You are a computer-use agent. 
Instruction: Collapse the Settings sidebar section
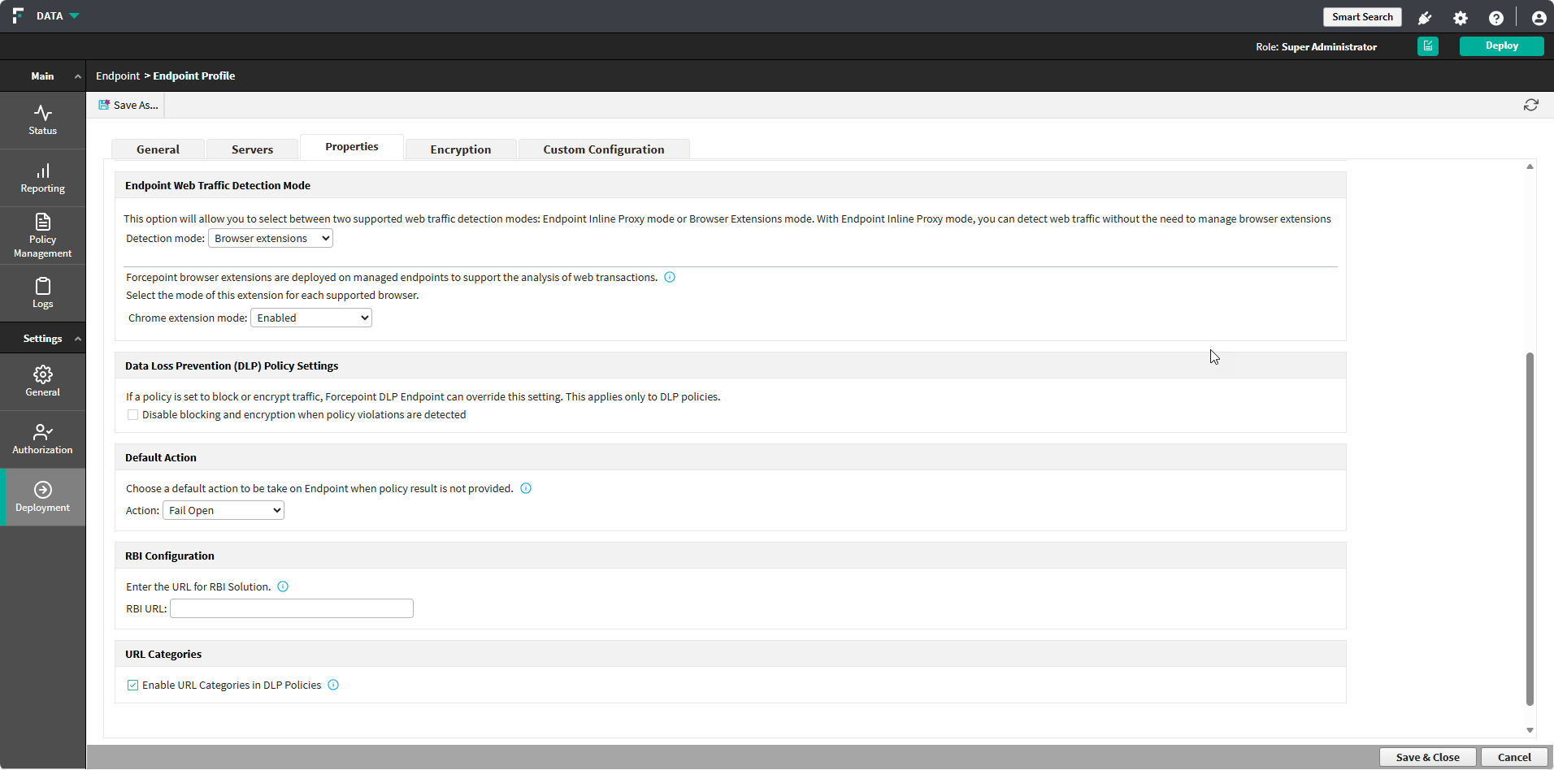click(x=77, y=339)
